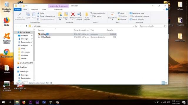
Task: Sort by the Tipo column header
Action: (x=92, y=30)
